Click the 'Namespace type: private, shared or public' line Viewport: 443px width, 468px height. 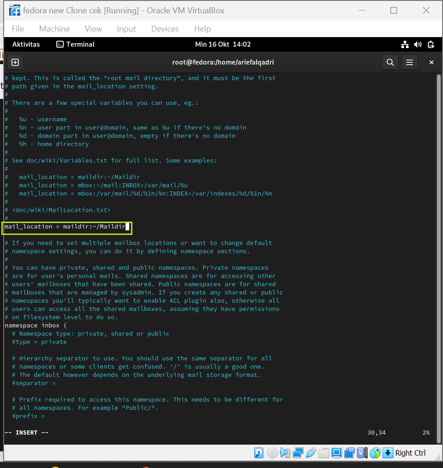(x=90, y=333)
